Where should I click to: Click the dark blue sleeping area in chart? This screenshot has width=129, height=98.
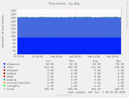(69, 46)
